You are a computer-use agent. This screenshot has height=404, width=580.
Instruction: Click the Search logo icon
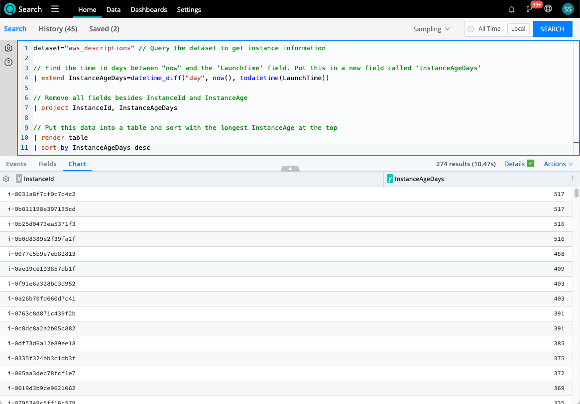(x=10, y=9)
